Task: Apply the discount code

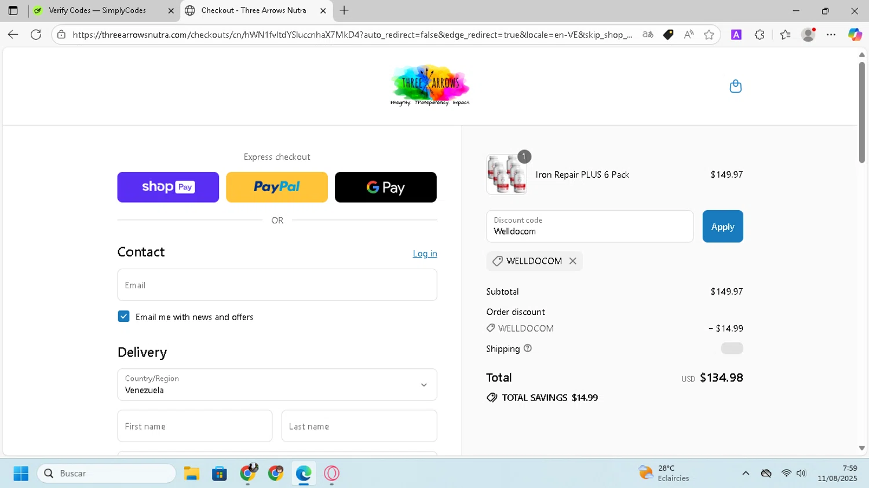Action: 722,226
